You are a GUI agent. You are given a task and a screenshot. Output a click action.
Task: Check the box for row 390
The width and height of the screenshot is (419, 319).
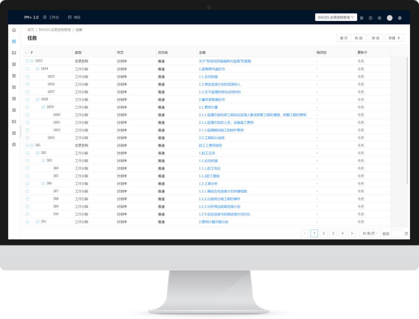pos(27,214)
